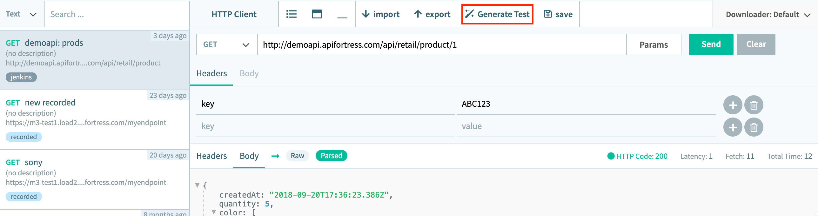Click the import button with down arrow
The image size is (818, 216).
[x=381, y=14]
